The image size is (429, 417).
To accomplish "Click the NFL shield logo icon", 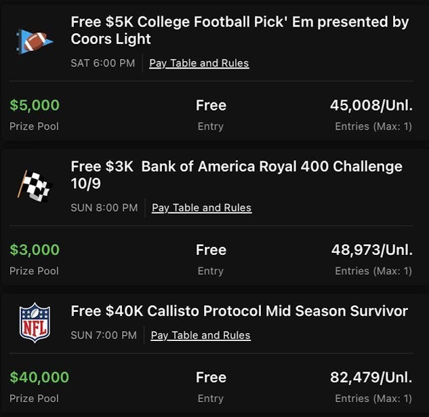I will point(35,323).
